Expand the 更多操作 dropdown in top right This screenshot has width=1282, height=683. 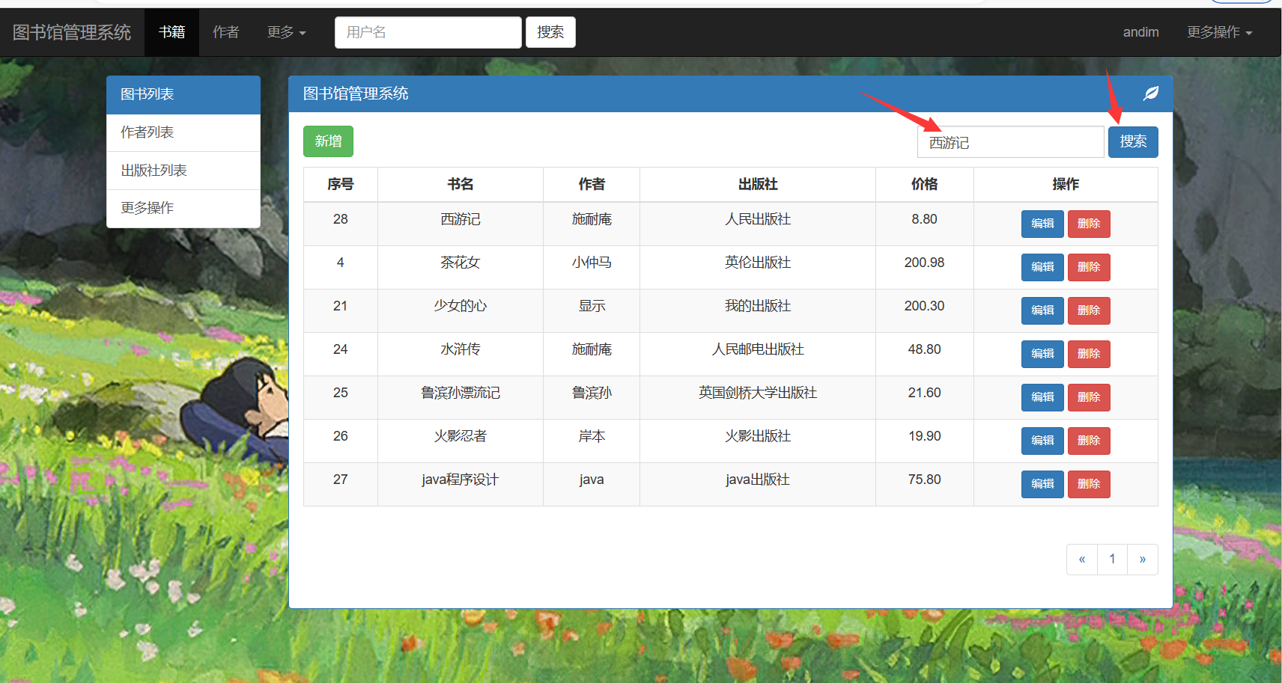1219,32
